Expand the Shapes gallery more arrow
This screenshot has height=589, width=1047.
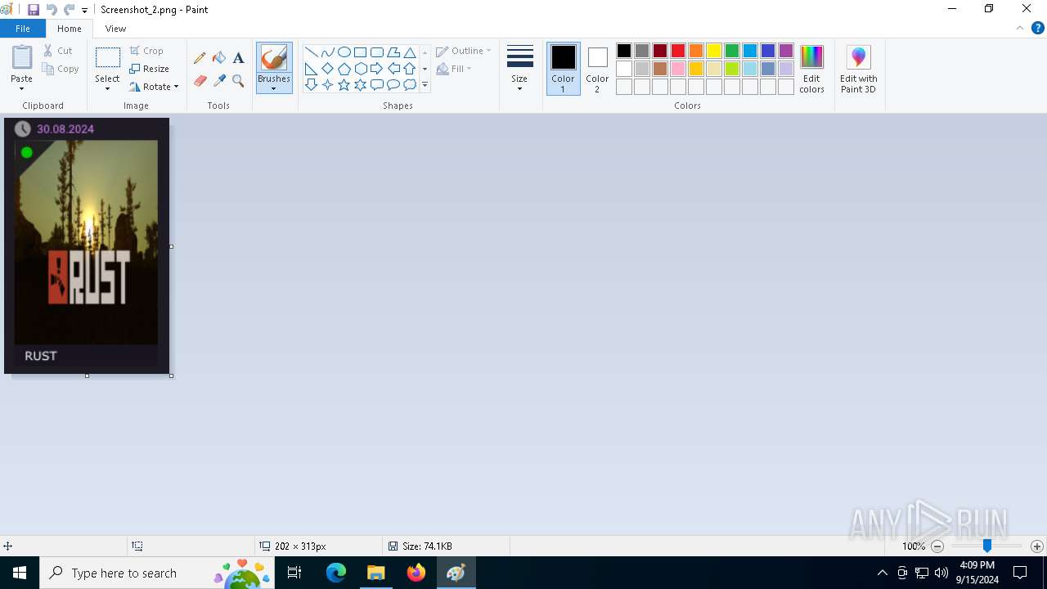[425, 85]
